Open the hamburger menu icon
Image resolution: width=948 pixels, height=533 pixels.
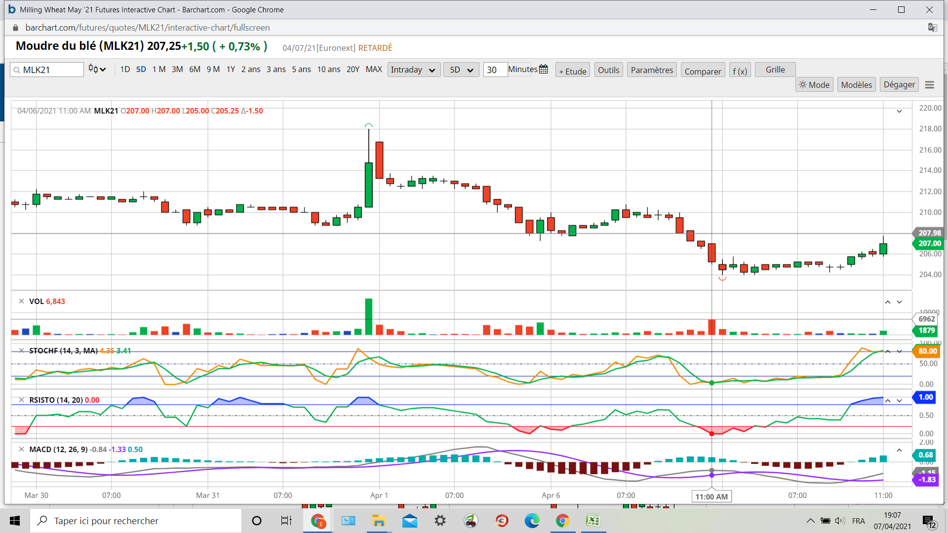click(x=929, y=85)
